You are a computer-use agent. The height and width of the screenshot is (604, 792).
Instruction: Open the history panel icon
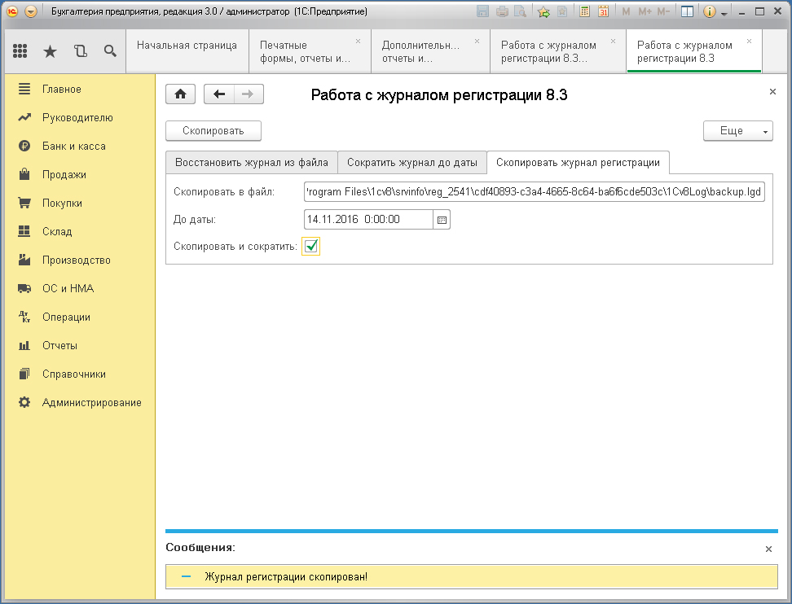[x=81, y=51]
